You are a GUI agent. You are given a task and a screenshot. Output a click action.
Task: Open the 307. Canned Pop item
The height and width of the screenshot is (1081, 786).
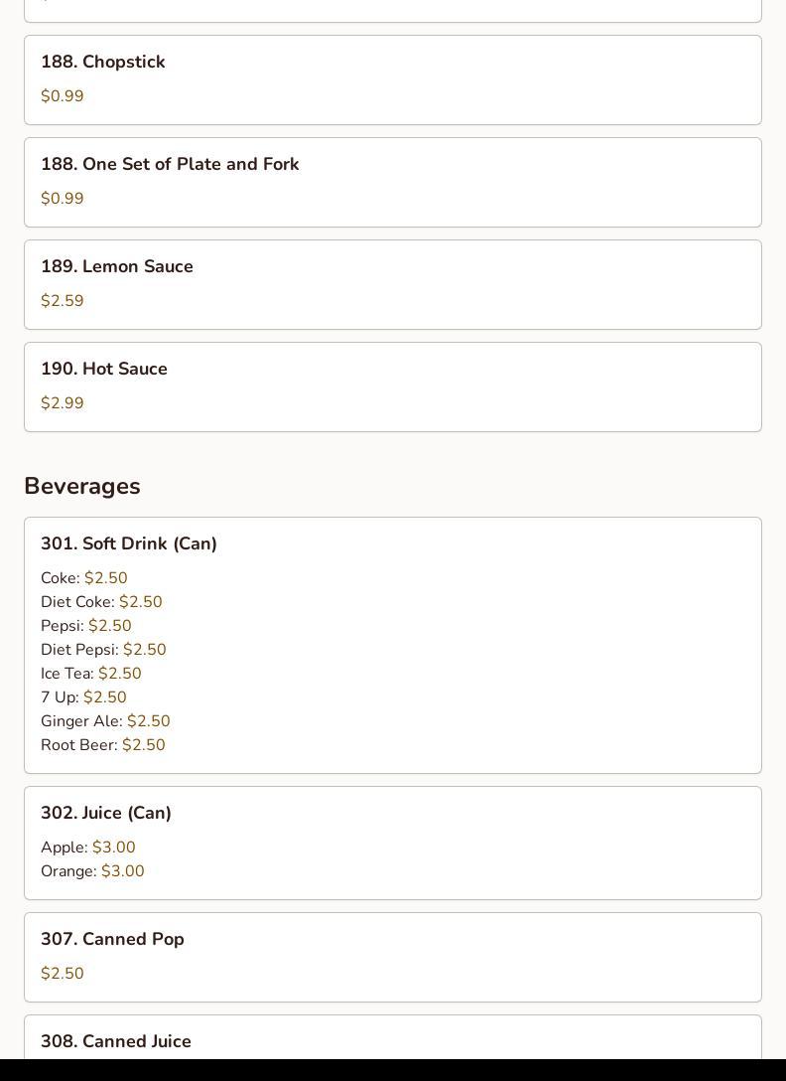pyautogui.click(x=112, y=939)
